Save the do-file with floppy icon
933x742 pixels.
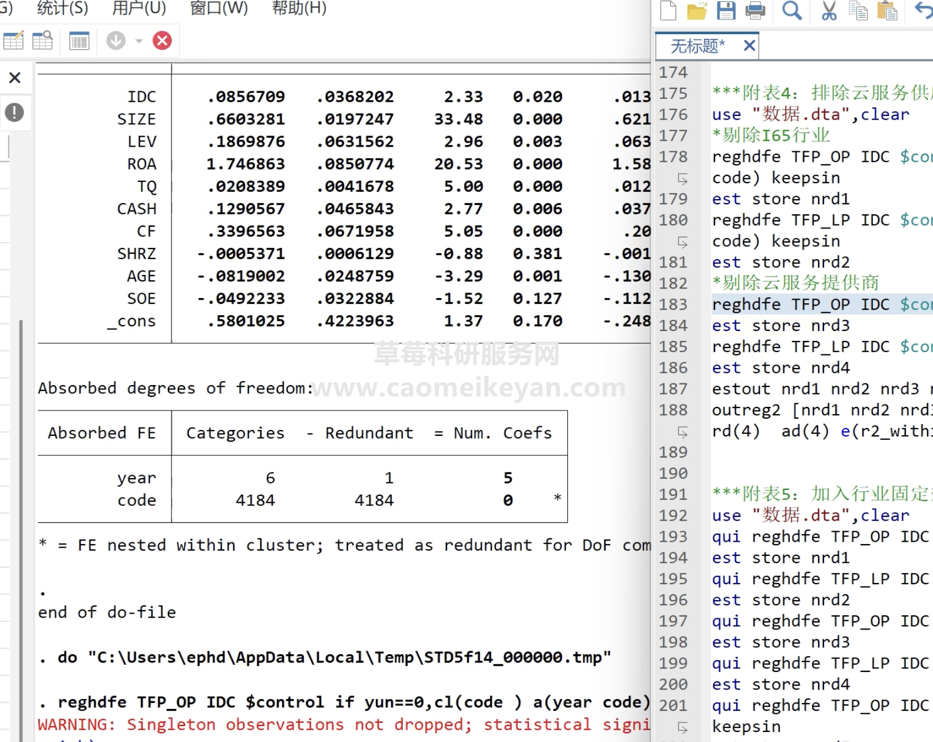pos(726,11)
